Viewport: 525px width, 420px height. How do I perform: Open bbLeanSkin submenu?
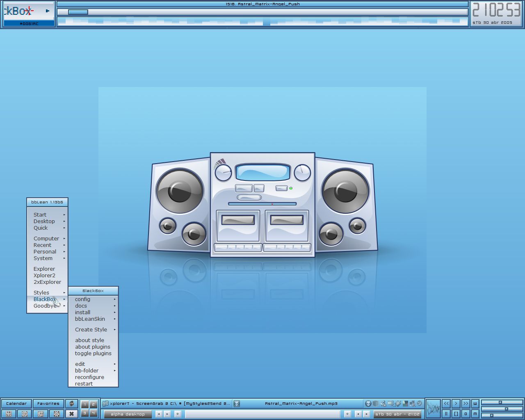93,319
